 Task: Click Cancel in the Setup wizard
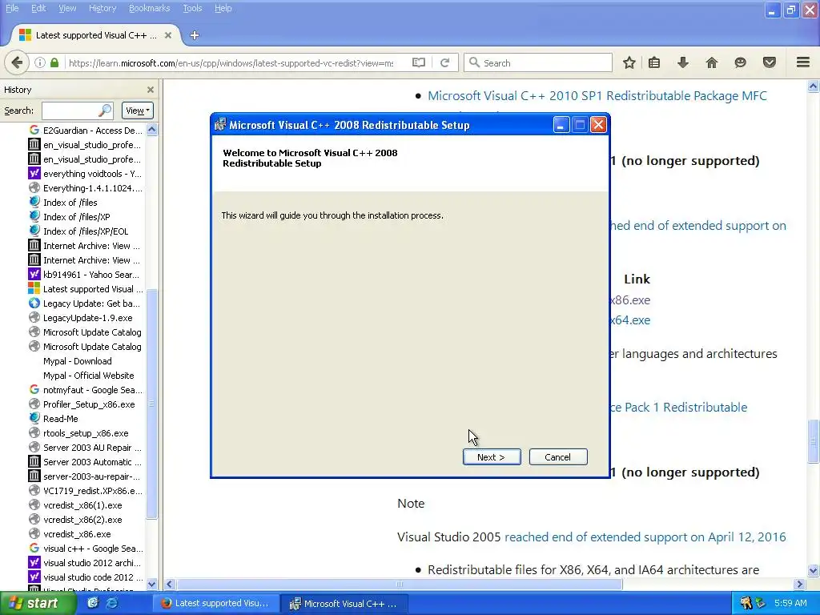[x=558, y=456]
